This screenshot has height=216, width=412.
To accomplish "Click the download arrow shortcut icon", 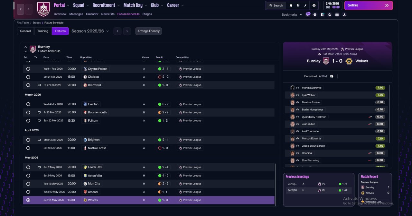I will pos(344,14).
